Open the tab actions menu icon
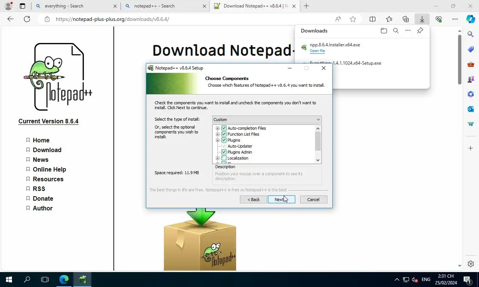Viewport: 479px width, 287px height. tap(22, 6)
